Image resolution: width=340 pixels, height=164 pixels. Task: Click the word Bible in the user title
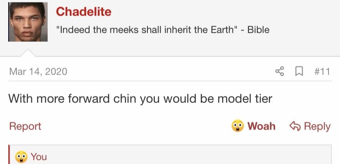click(x=258, y=30)
